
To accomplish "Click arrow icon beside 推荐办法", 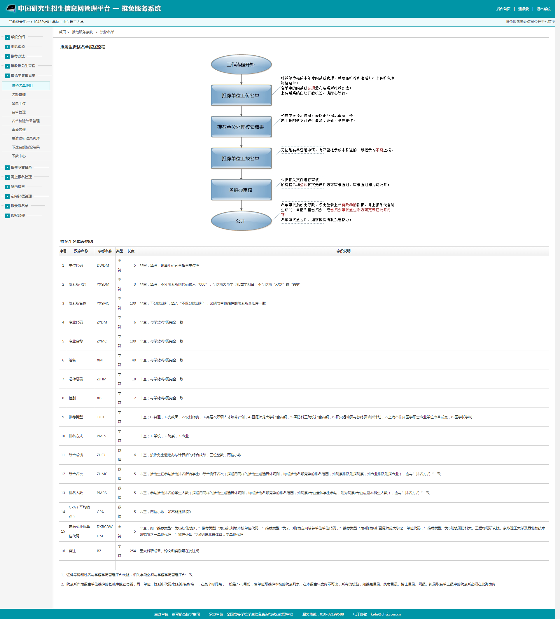I will pos(7,57).
